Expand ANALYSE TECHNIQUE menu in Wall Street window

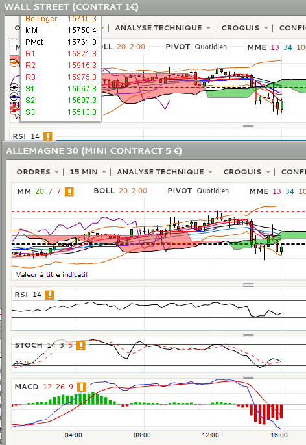point(163,28)
